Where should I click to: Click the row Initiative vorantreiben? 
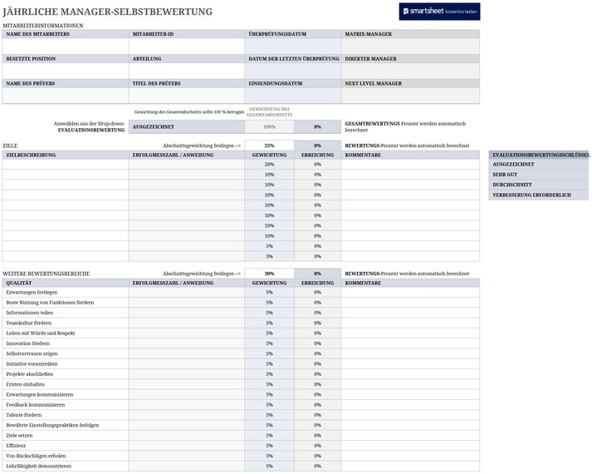pyautogui.click(x=241, y=364)
